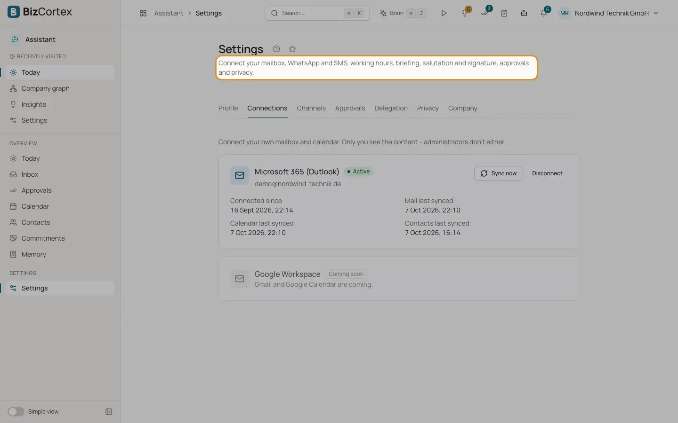The width and height of the screenshot is (678, 423).
Task: Open the apps grid icon beside Assistant breadcrumb
Action: (143, 13)
